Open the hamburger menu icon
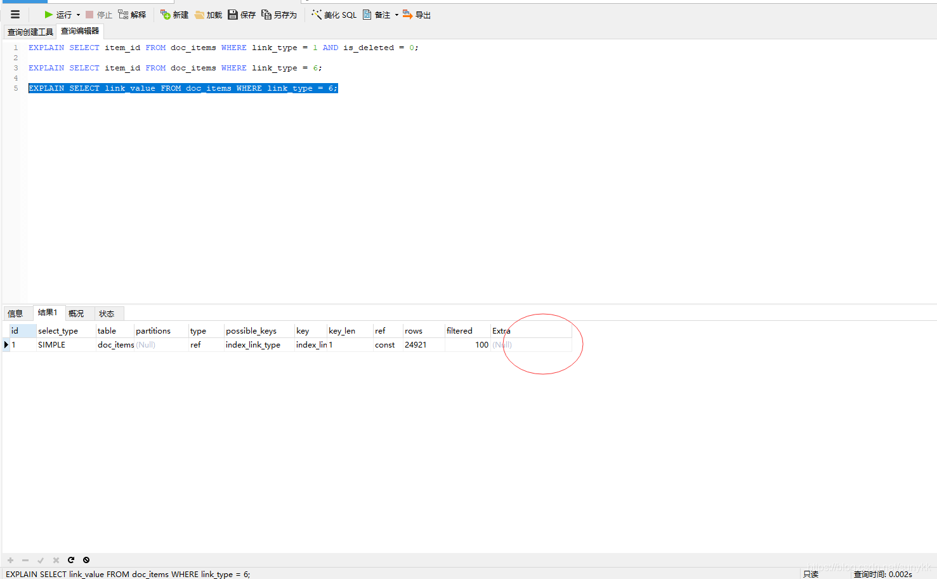Image resolution: width=937 pixels, height=579 pixels. tap(15, 15)
